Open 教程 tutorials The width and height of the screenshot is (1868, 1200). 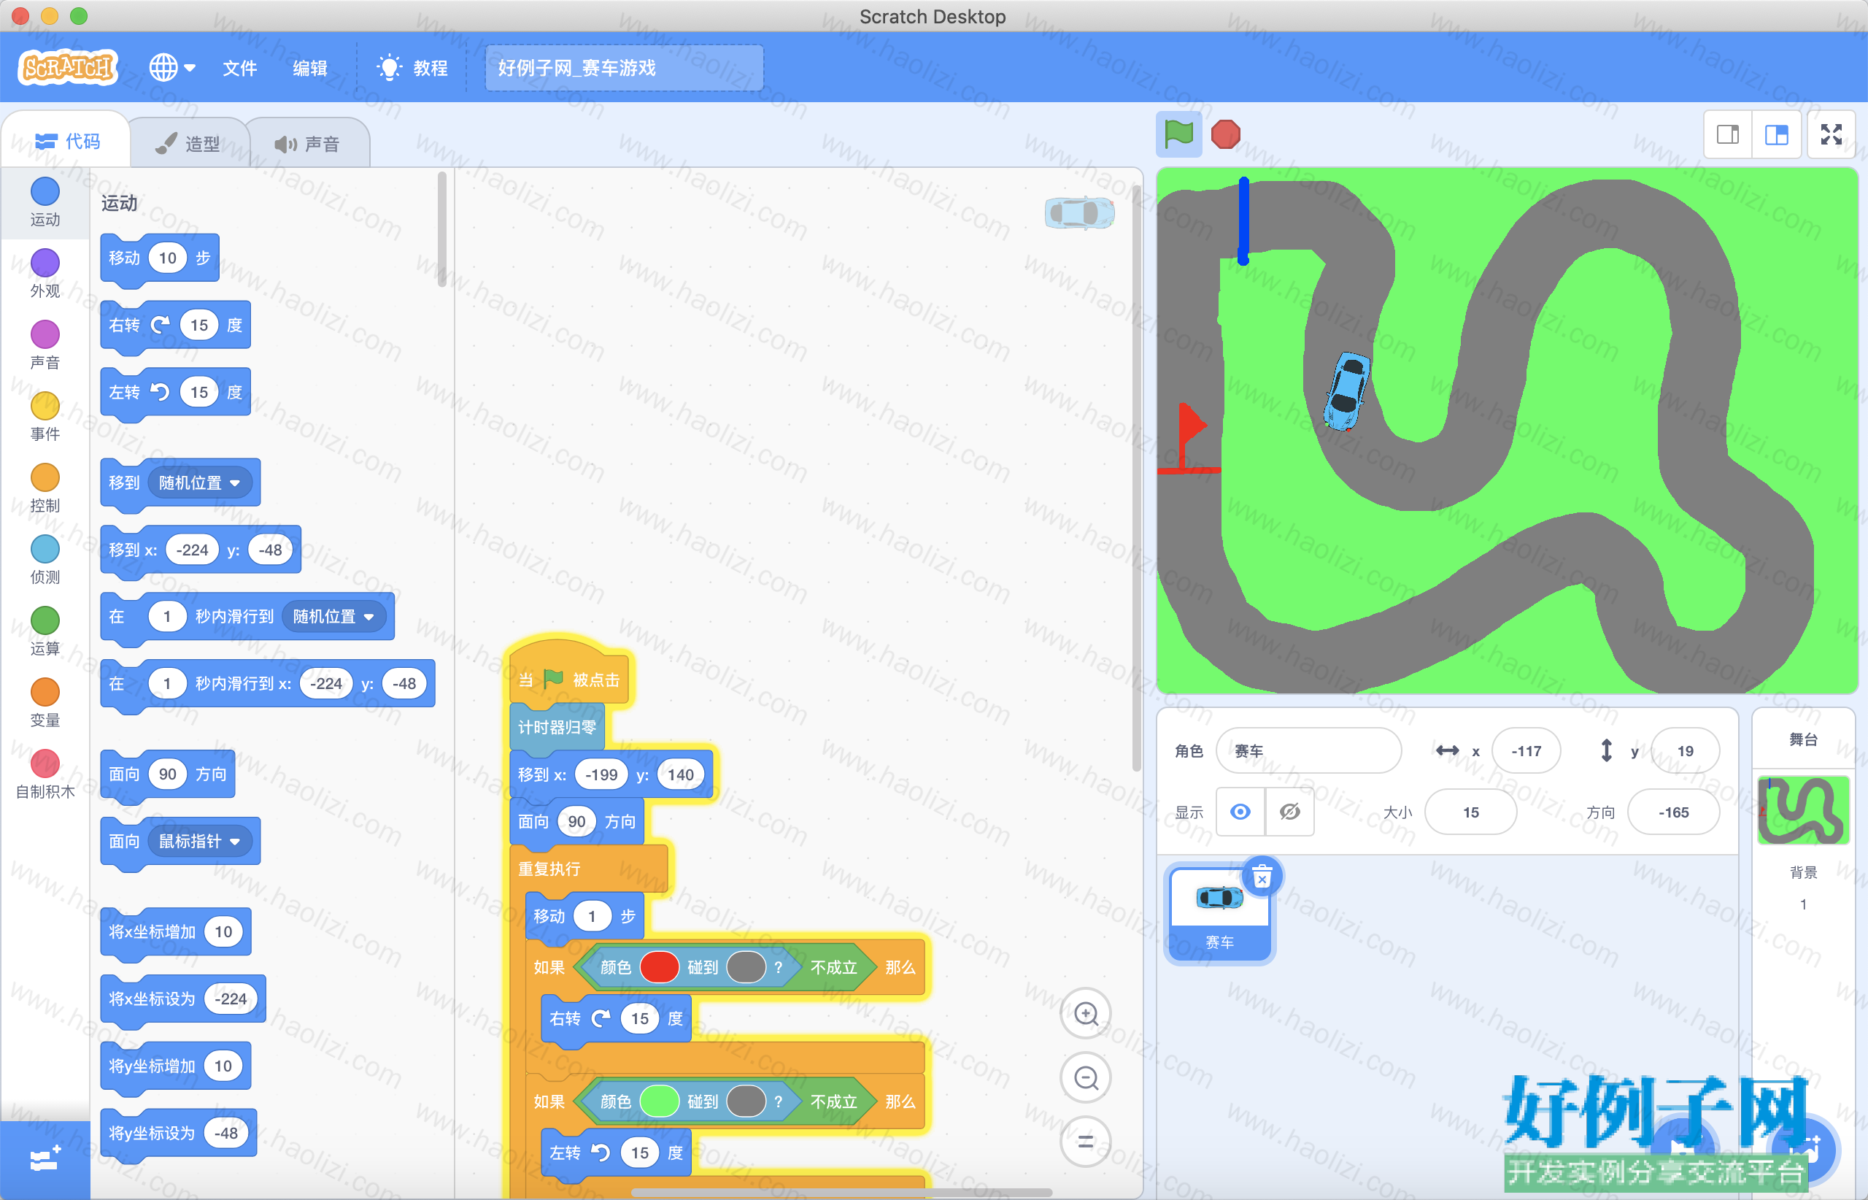click(412, 68)
